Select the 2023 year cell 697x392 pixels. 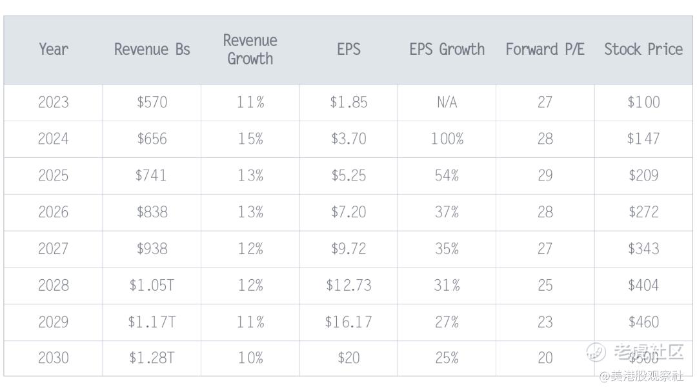54,102
